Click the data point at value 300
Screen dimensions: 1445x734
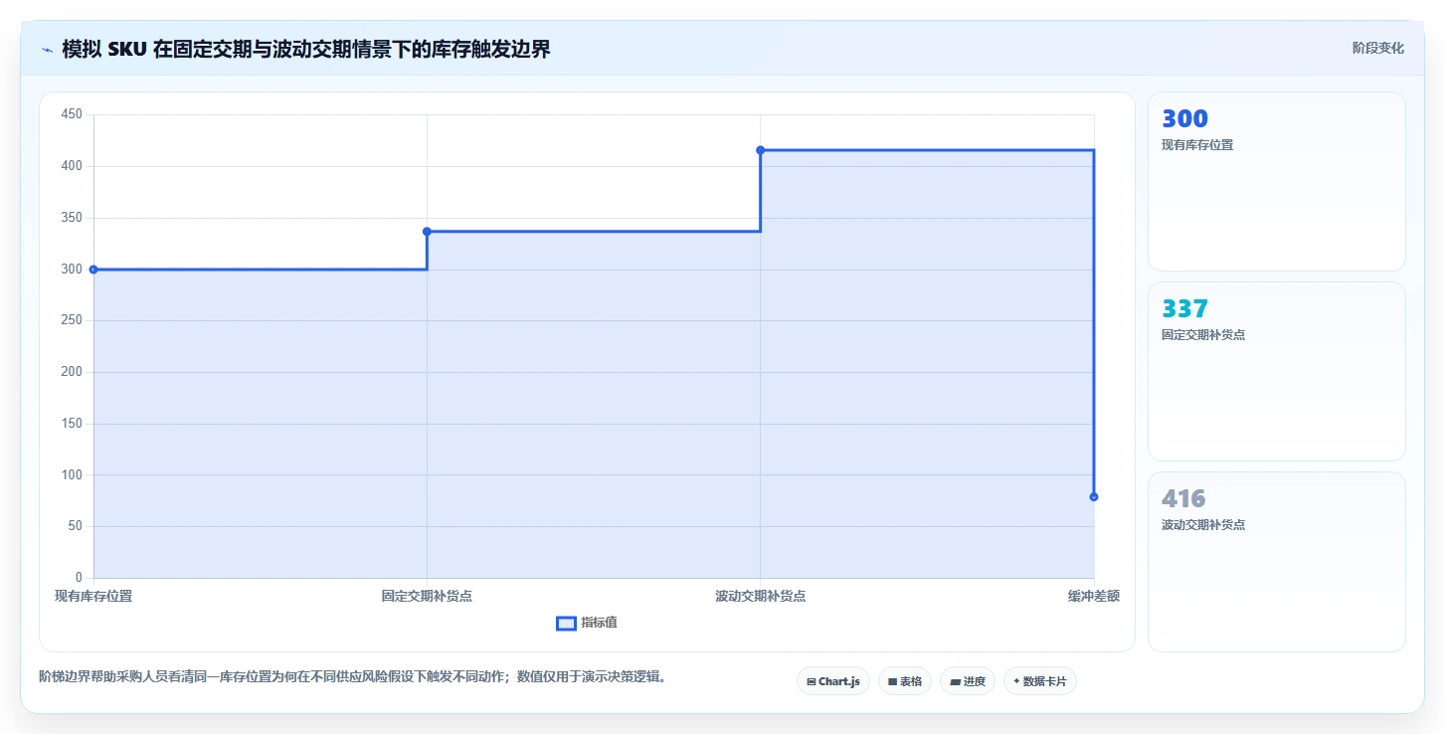pyautogui.click(x=93, y=270)
